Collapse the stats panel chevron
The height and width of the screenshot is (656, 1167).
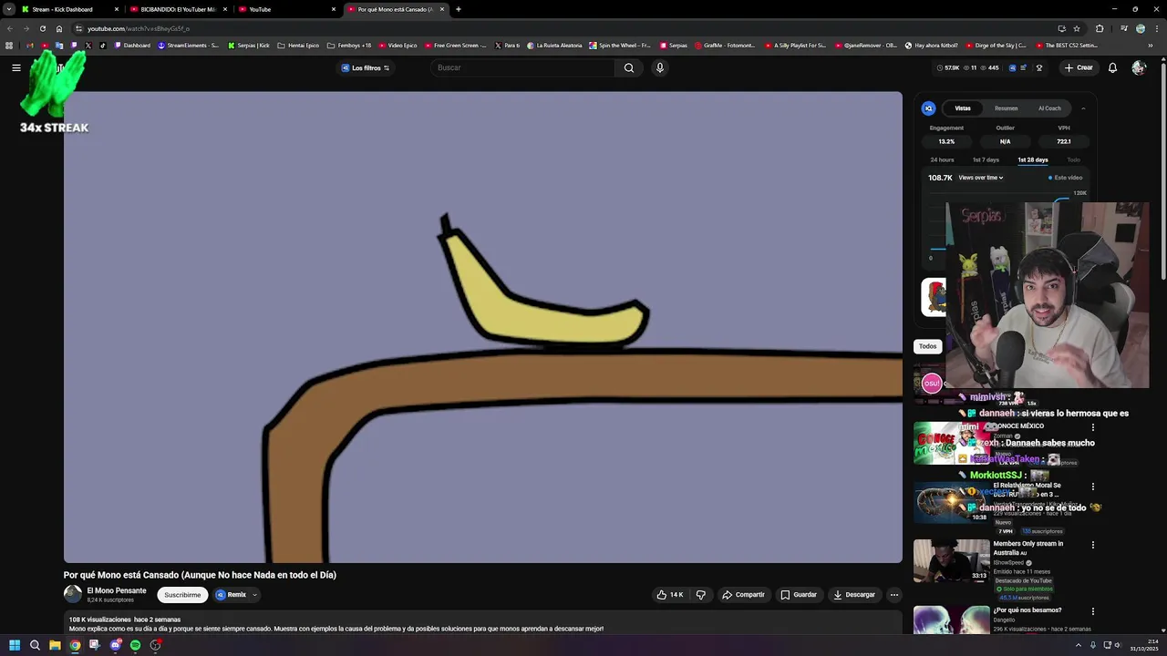click(1083, 108)
